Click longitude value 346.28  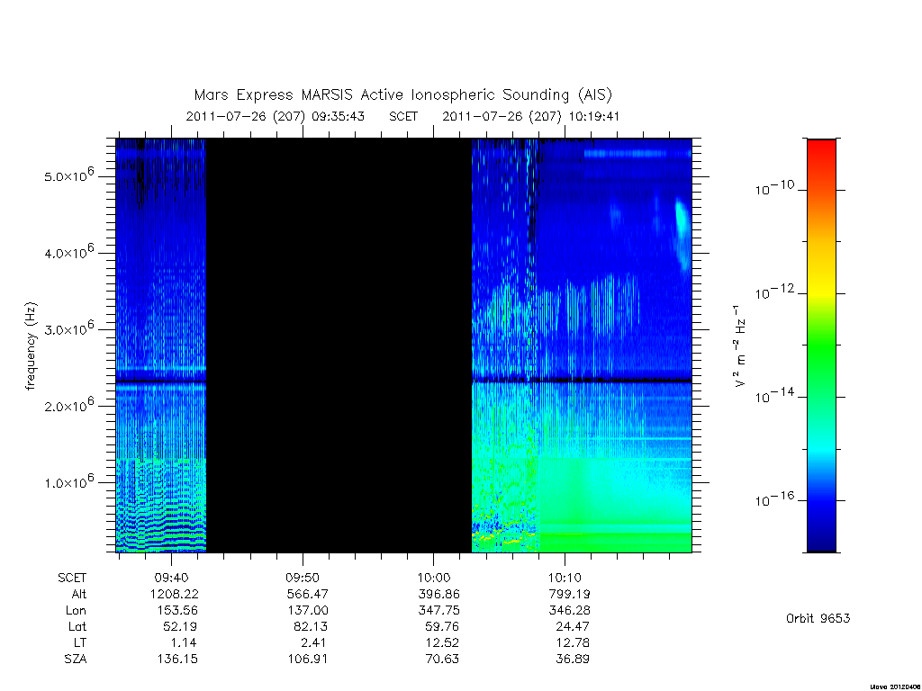click(x=569, y=611)
